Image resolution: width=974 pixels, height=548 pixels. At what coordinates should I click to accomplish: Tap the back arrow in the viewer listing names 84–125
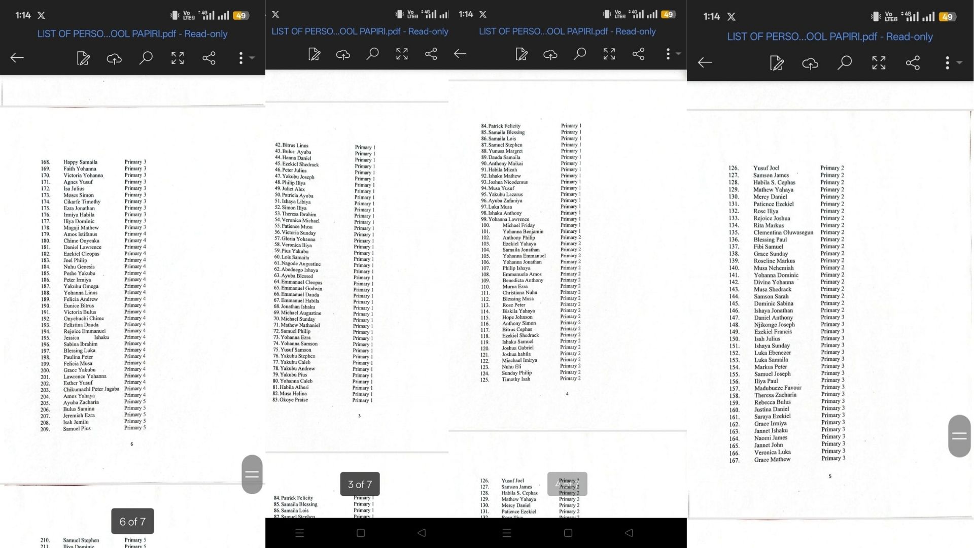click(460, 54)
